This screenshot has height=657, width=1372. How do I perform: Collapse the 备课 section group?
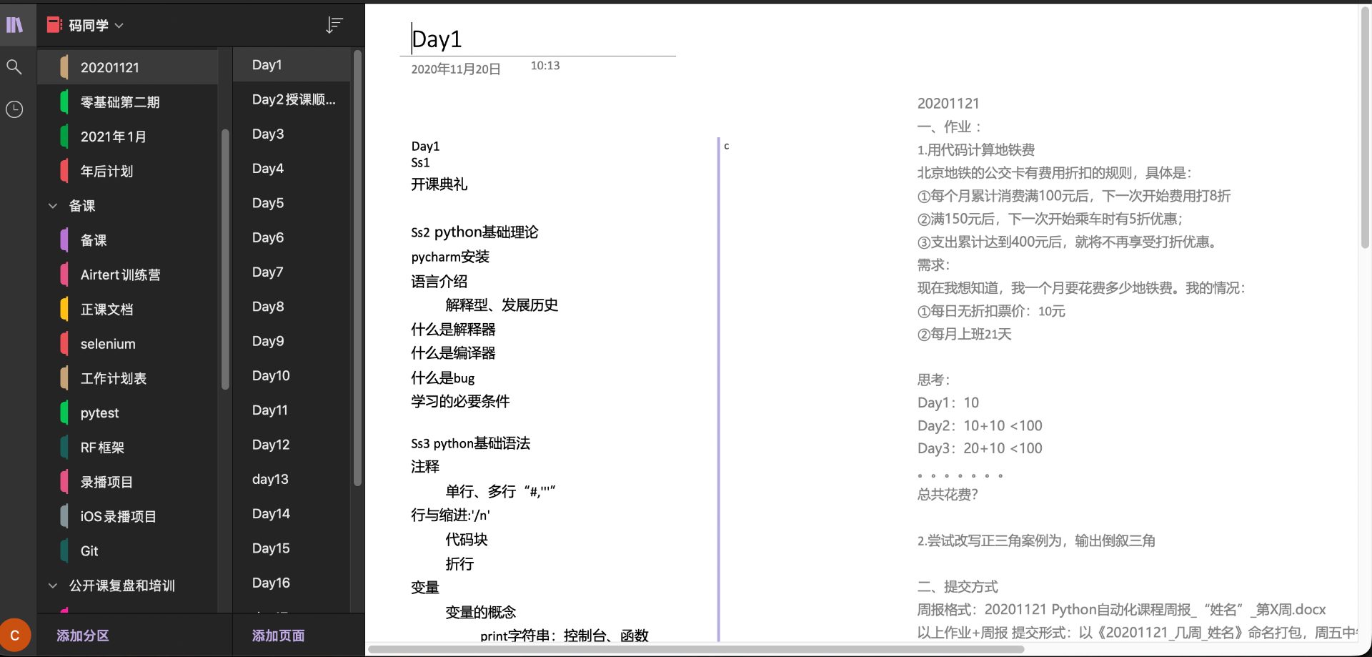[53, 206]
